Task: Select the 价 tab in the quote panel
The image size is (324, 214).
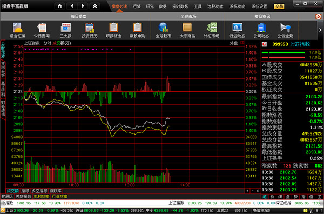Action: [272, 197]
